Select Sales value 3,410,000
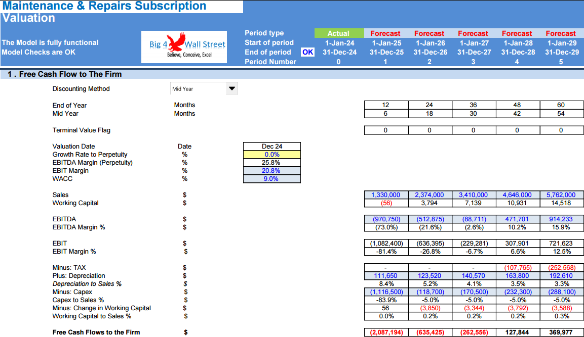The height and width of the screenshot is (337, 584). click(474, 195)
